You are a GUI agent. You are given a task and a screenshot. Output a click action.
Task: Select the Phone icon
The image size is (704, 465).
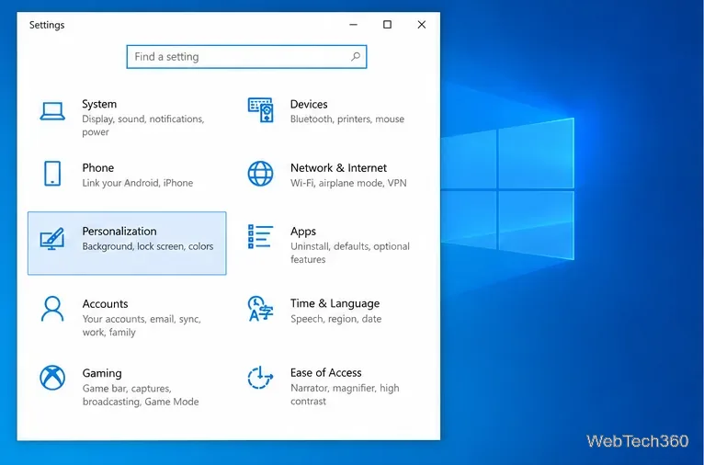52,174
